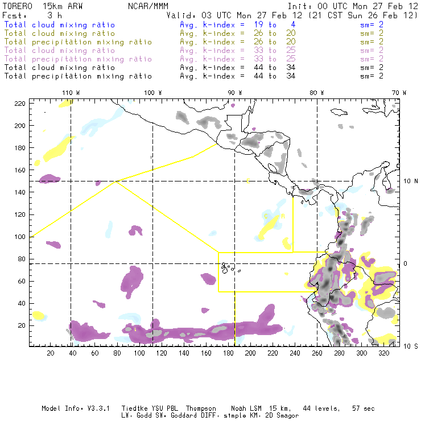Click the 'Fcst: 3 h' forecast hour text
The image size is (421, 421).
point(32,15)
